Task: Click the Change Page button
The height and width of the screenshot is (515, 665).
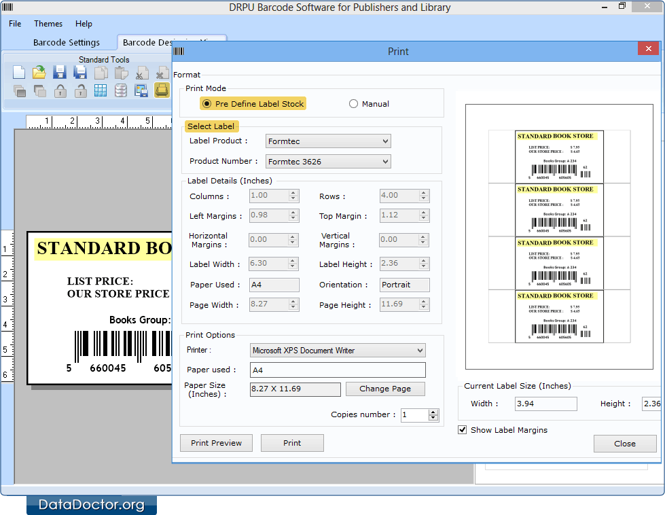Action: 385,389
